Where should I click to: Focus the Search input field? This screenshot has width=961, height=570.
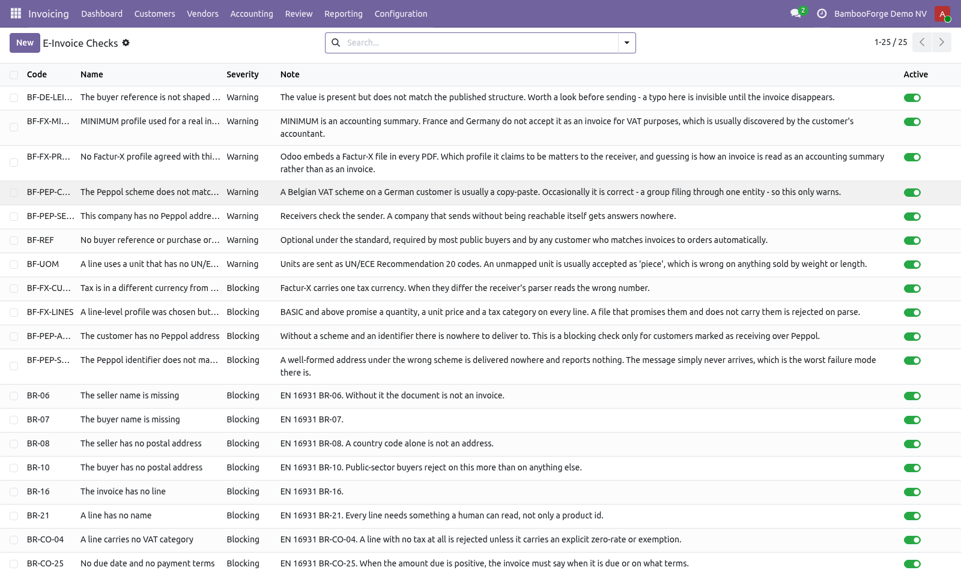[480, 43]
